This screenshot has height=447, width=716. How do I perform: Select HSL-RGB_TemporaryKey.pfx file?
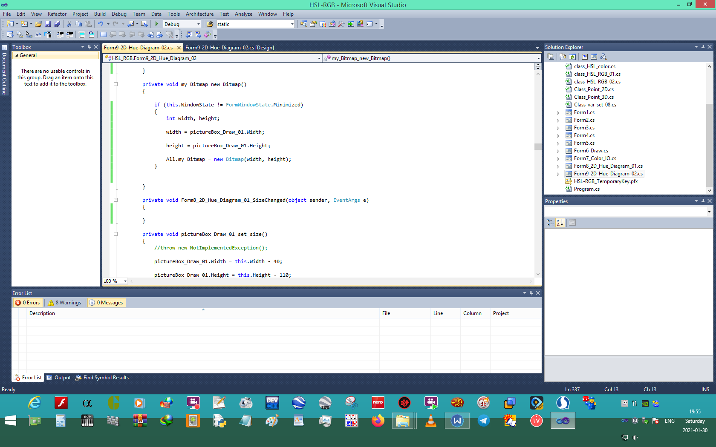click(x=606, y=181)
